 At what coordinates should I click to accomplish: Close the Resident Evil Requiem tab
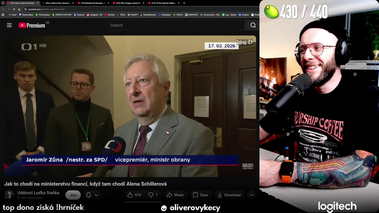click(x=108, y=3)
